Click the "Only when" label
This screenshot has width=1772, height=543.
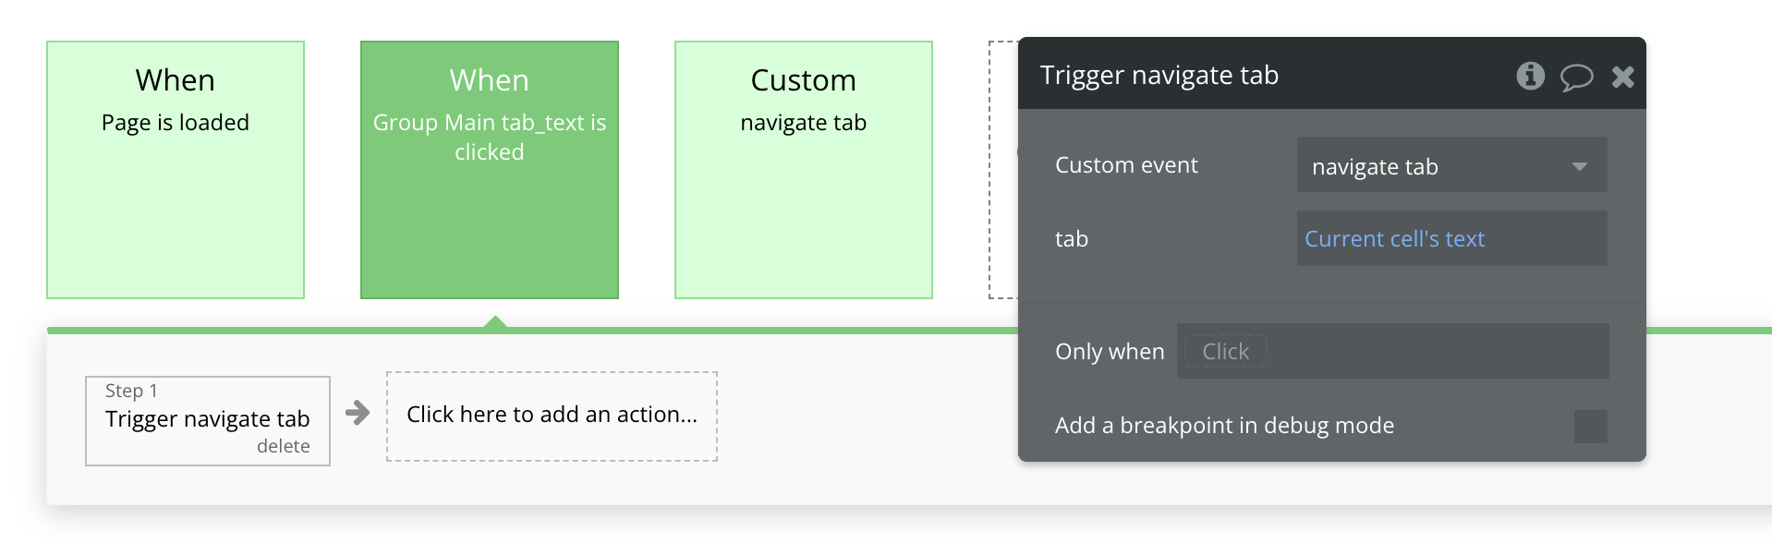click(1109, 352)
